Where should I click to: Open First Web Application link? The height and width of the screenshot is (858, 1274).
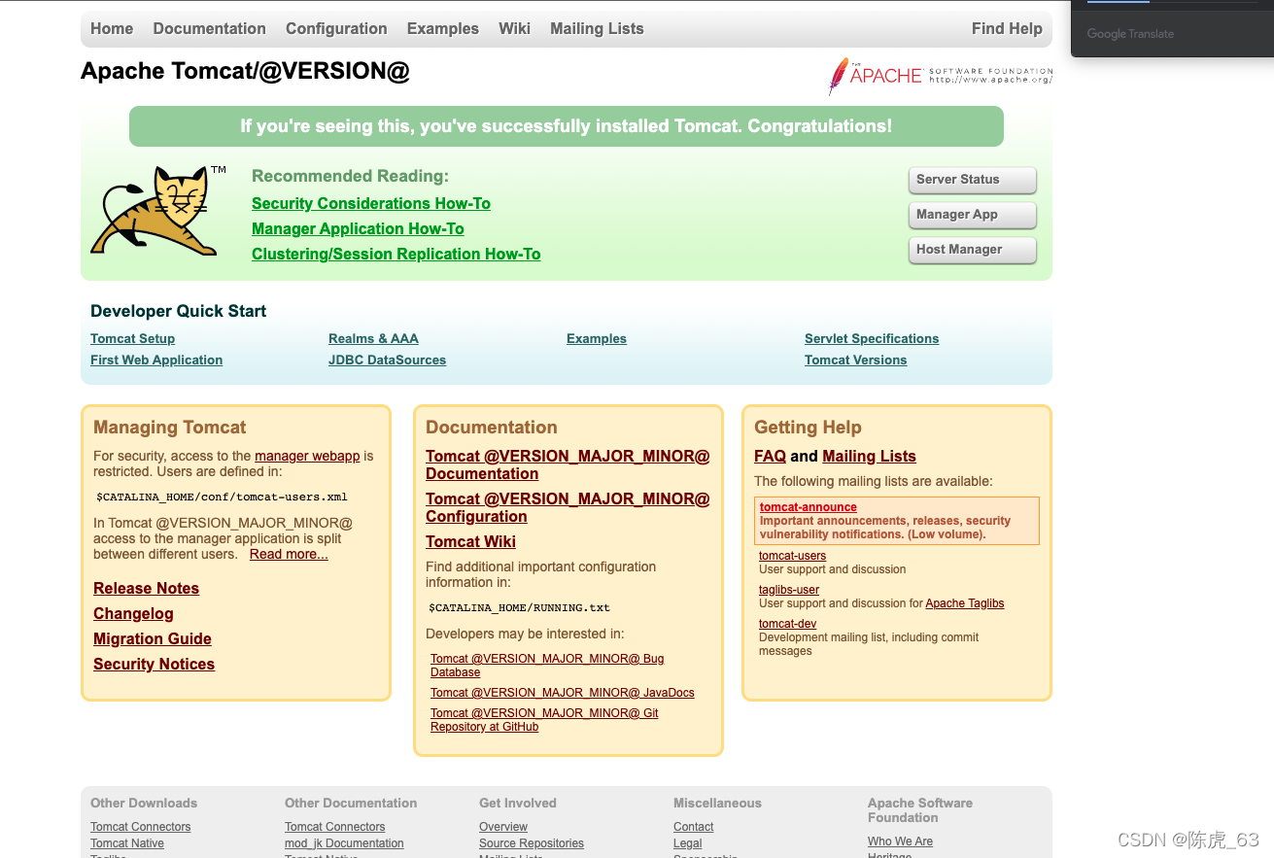point(156,360)
